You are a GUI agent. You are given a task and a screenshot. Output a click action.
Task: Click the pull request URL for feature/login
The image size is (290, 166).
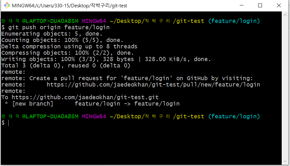(x=153, y=85)
